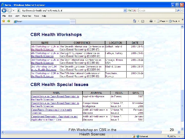Screen dimensions: 185x139
Task: Select the home browser tab
Action: tap(42, 22)
